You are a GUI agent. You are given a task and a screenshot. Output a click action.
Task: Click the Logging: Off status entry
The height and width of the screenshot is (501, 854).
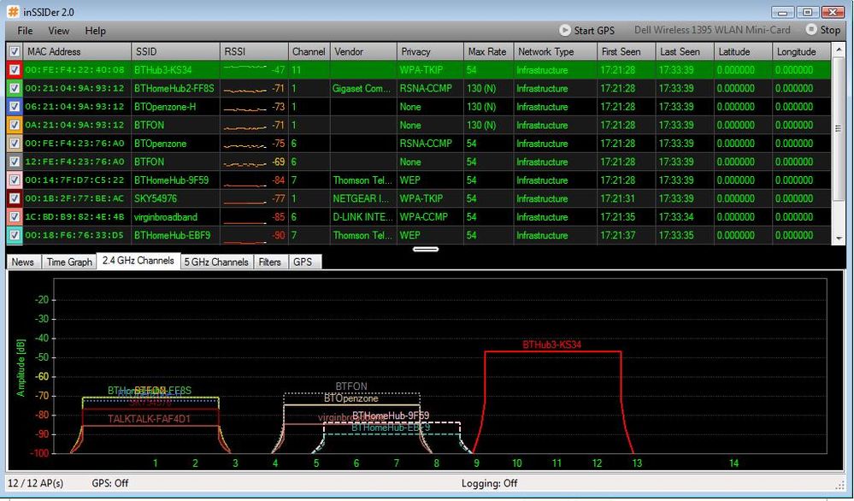[x=490, y=483]
